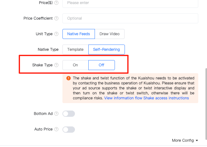Click the Bottom Ad help icon
Viewport: 207px width, 147px height.
pos(57,114)
